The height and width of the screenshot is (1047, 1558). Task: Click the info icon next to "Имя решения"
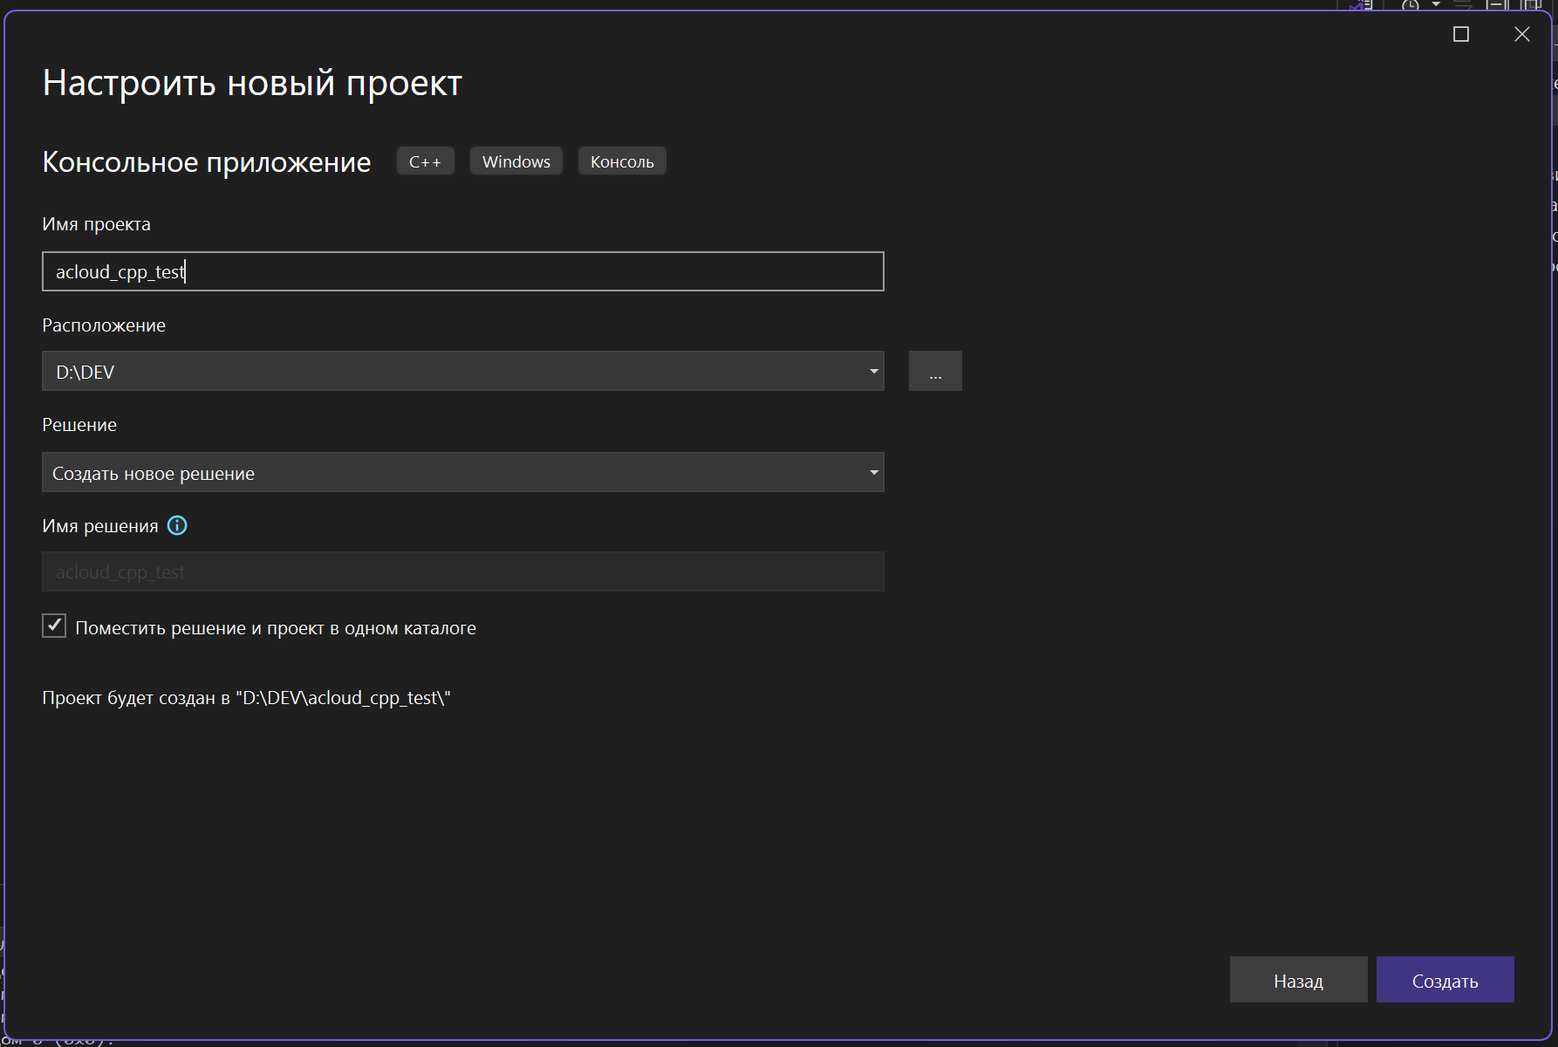pyautogui.click(x=177, y=525)
